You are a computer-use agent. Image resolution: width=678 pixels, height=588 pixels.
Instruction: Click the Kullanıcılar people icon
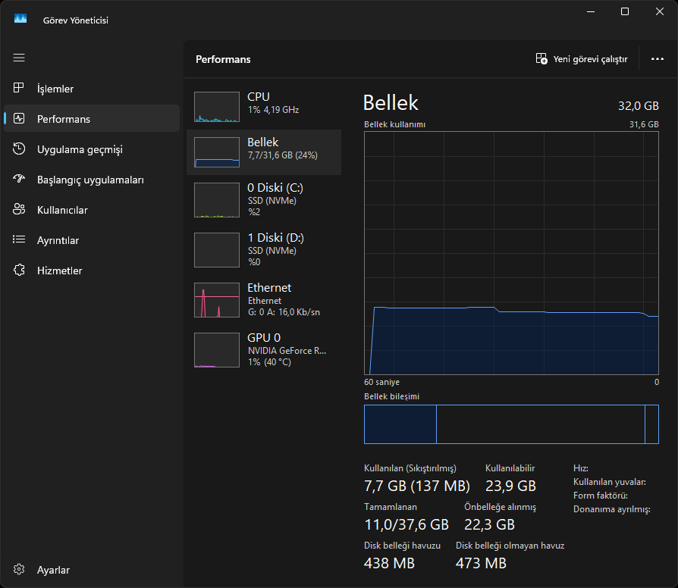click(19, 210)
